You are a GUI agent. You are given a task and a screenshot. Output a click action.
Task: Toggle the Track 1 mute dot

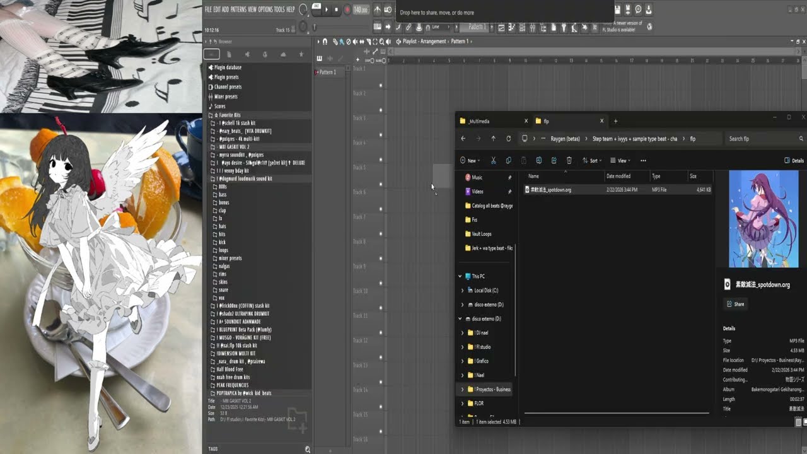(x=381, y=86)
